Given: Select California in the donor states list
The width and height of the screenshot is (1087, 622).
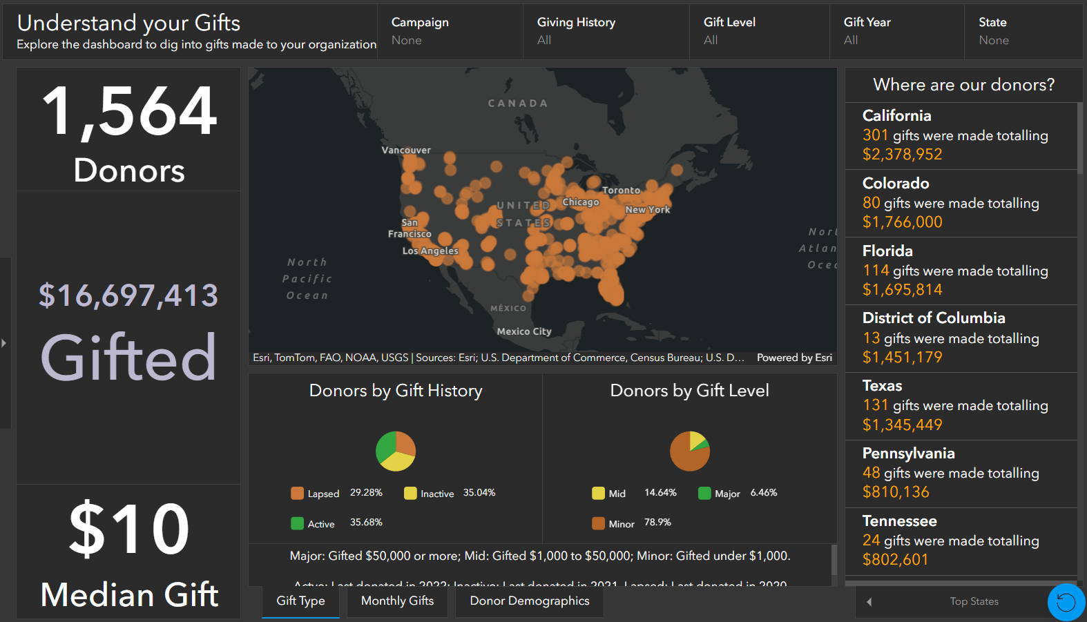Looking at the screenshot, I should point(960,135).
